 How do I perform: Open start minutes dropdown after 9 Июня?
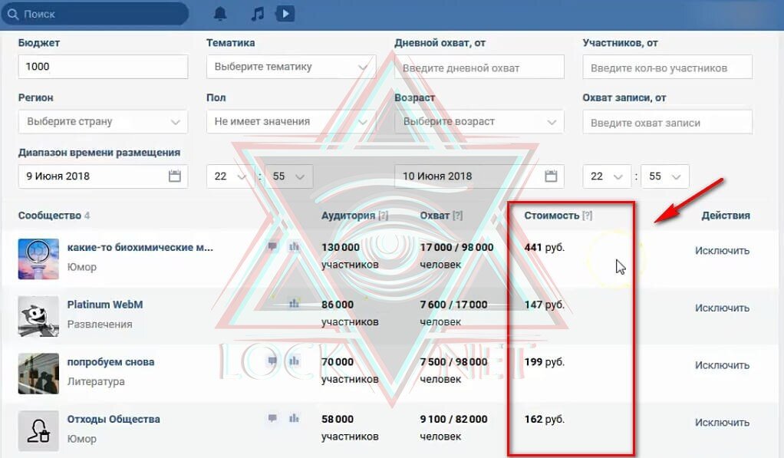coord(289,176)
